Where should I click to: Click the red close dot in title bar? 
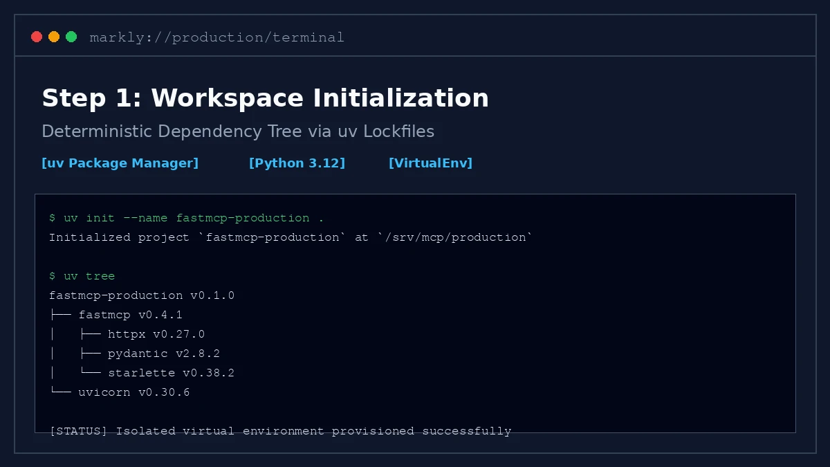pos(37,37)
